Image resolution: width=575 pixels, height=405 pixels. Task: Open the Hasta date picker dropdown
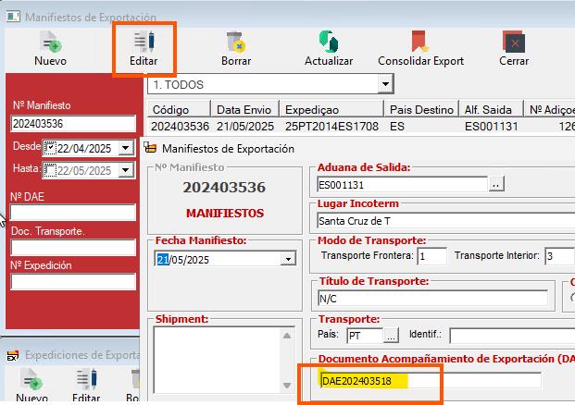pyautogui.click(x=130, y=170)
